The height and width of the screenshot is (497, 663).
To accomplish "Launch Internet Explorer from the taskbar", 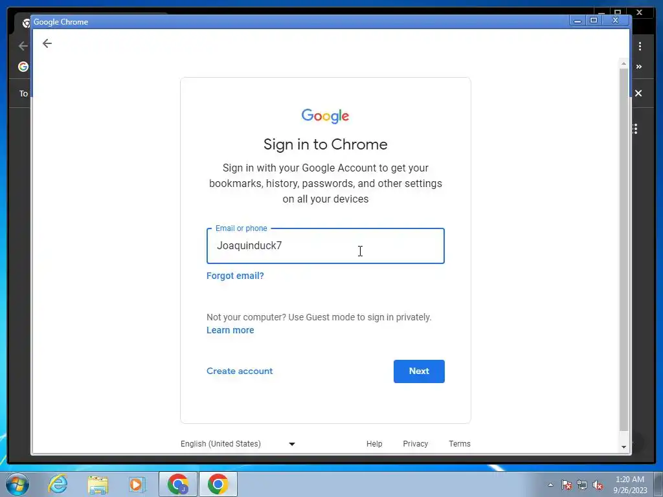I will pyautogui.click(x=58, y=484).
